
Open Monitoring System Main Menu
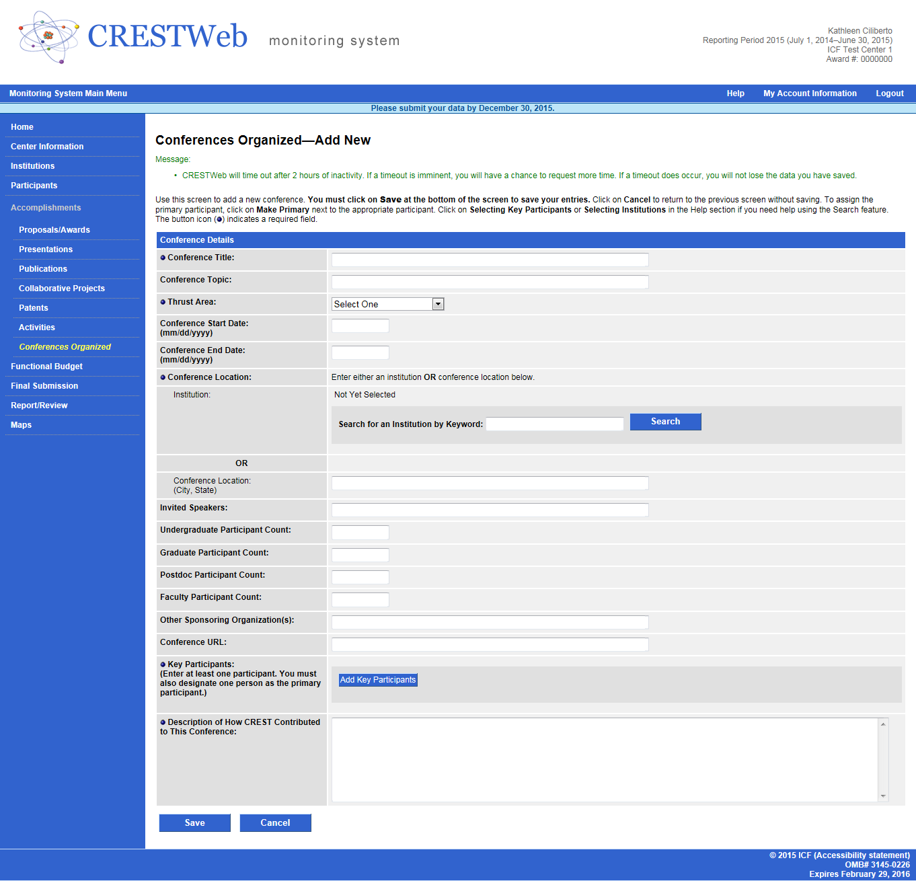(68, 93)
